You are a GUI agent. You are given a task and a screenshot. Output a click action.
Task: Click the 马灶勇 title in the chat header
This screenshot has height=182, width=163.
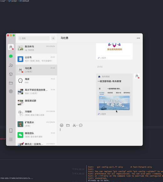(x=65, y=38)
